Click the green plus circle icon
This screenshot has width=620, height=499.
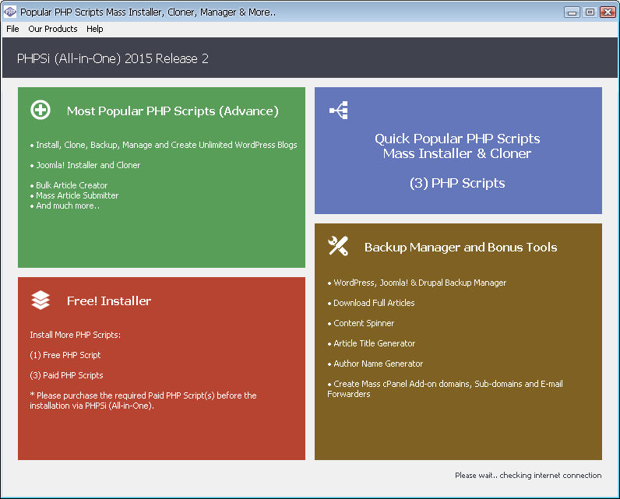41,110
